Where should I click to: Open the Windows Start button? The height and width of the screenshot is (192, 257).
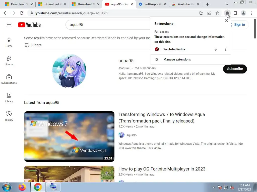pyautogui.click(x=7, y=187)
